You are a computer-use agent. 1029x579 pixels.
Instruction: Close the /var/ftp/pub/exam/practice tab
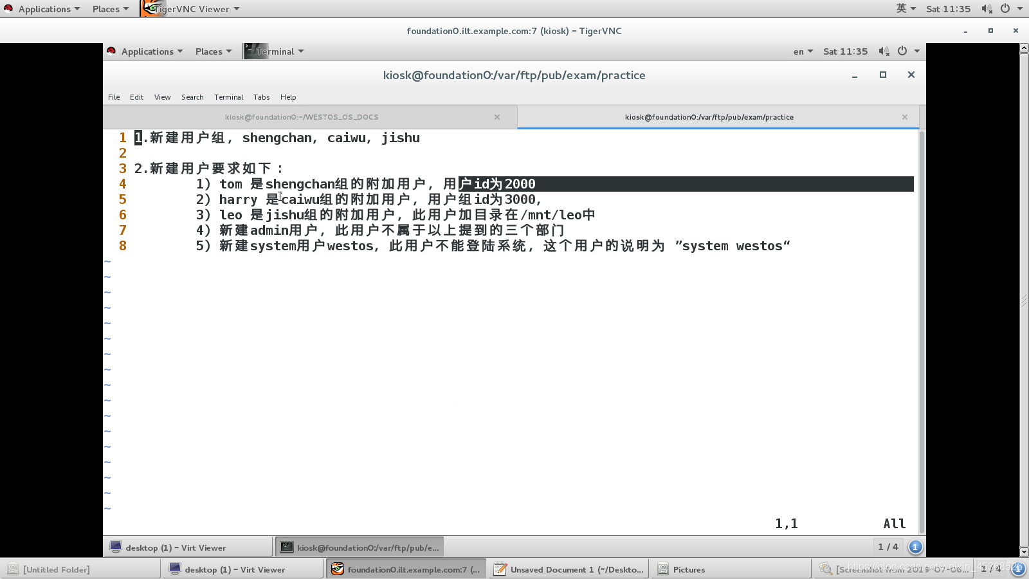(x=905, y=117)
